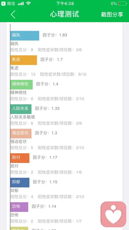Select the light green 精神病性 bar
Screen dimensions: 129x230
[x=21, y=85]
